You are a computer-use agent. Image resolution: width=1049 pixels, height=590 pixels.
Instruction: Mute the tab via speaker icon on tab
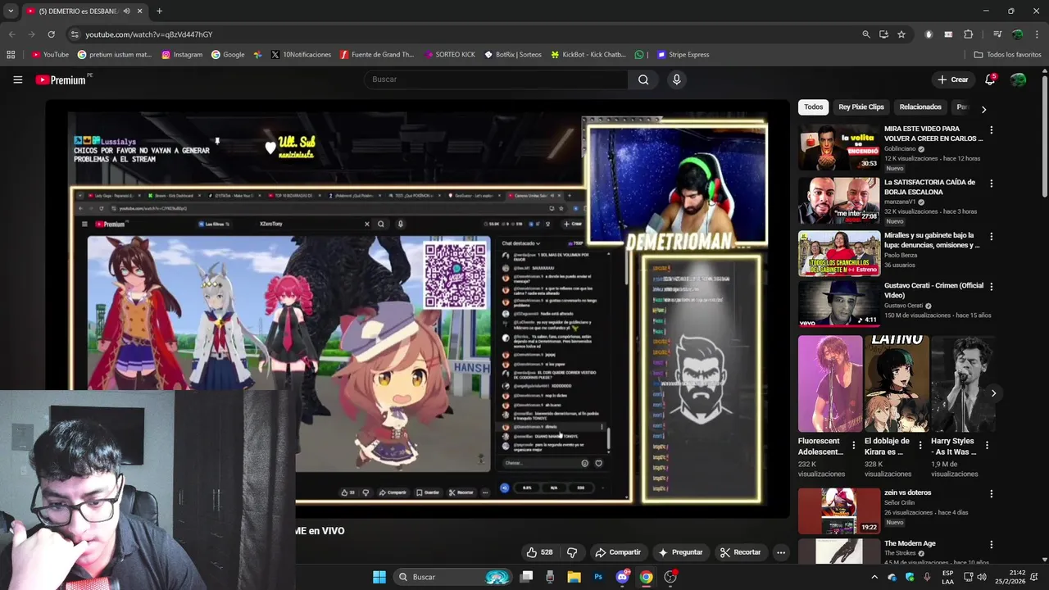click(126, 11)
